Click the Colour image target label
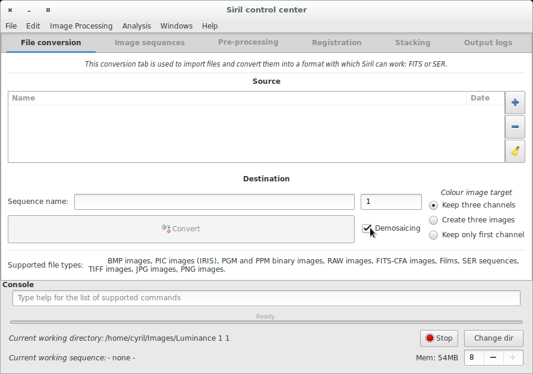Viewport: 533px width, 374px height. [476, 193]
